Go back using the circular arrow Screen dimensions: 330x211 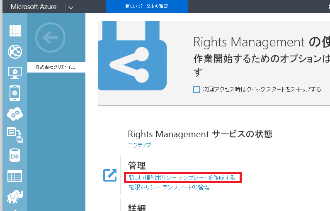tap(50, 37)
